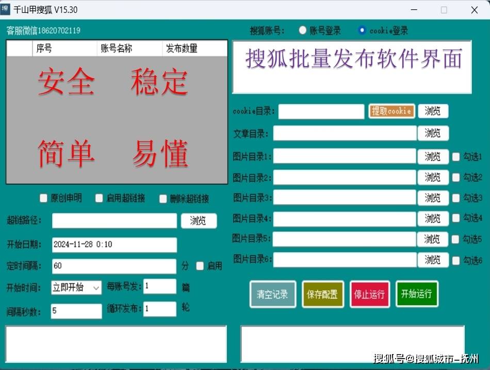Click 浏览 button for 图片目录1

coord(433,156)
